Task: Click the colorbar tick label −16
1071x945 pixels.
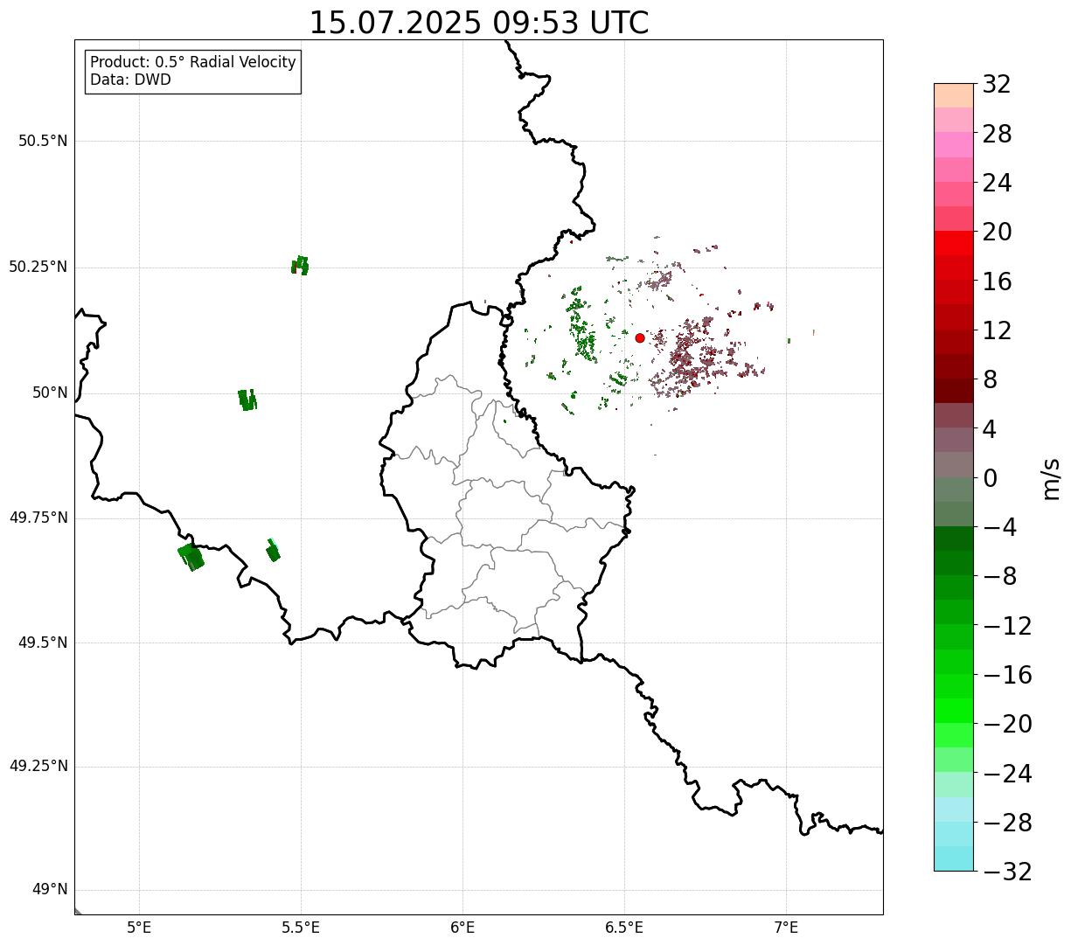Action: coord(1007,675)
